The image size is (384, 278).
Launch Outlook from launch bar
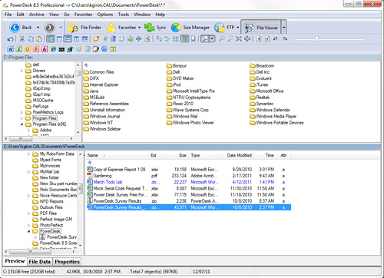click(x=28, y=49)
